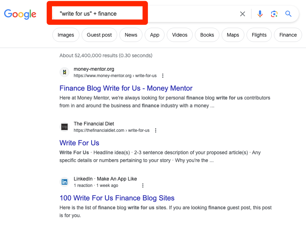The height and width of the screenshot is (226, 306).
Task: Click '1 reaction · 1 week ago' text
Action: click(96, 185)
